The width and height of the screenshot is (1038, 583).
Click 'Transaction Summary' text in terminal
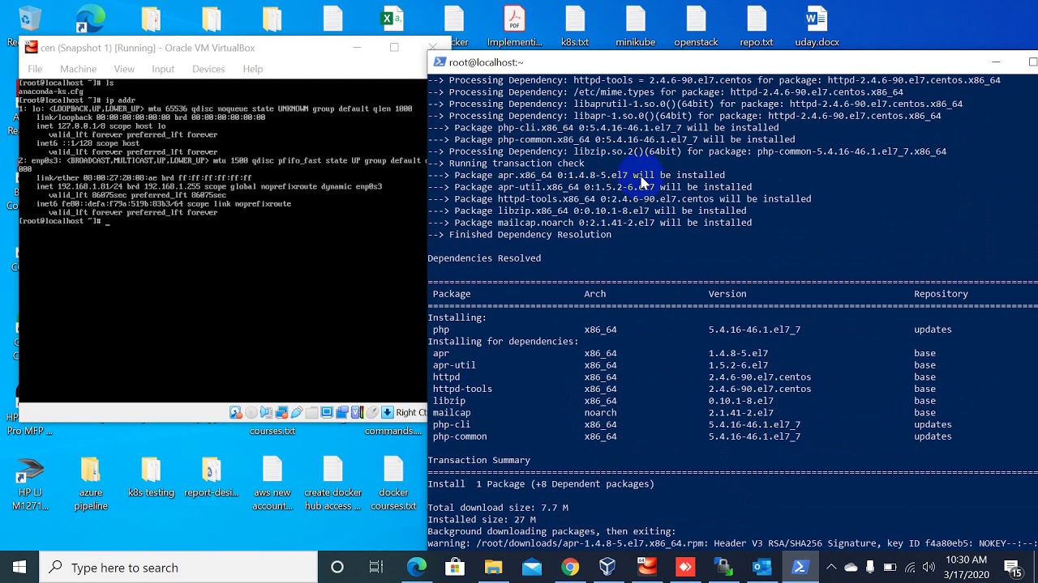(478, 460)
